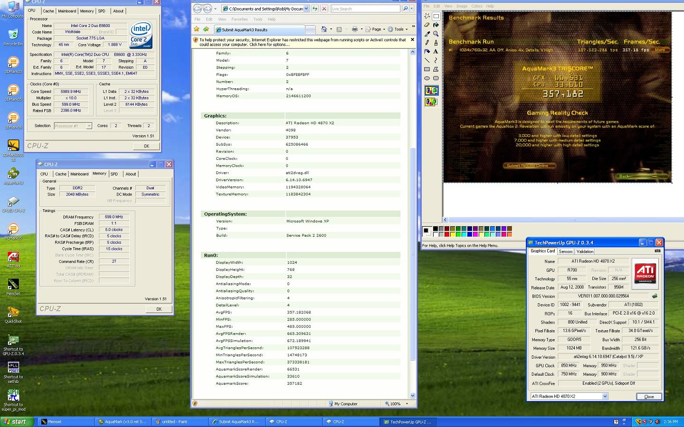Select the Polygon tool in Paint
Screen dimensions: 684x427
coord(436,69)
